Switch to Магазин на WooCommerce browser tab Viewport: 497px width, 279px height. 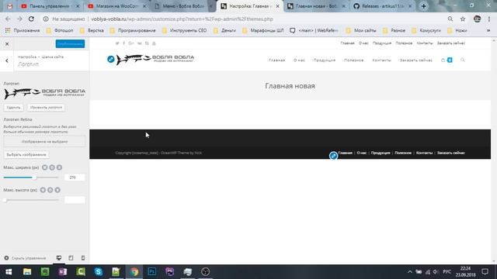tap(116, 6)
